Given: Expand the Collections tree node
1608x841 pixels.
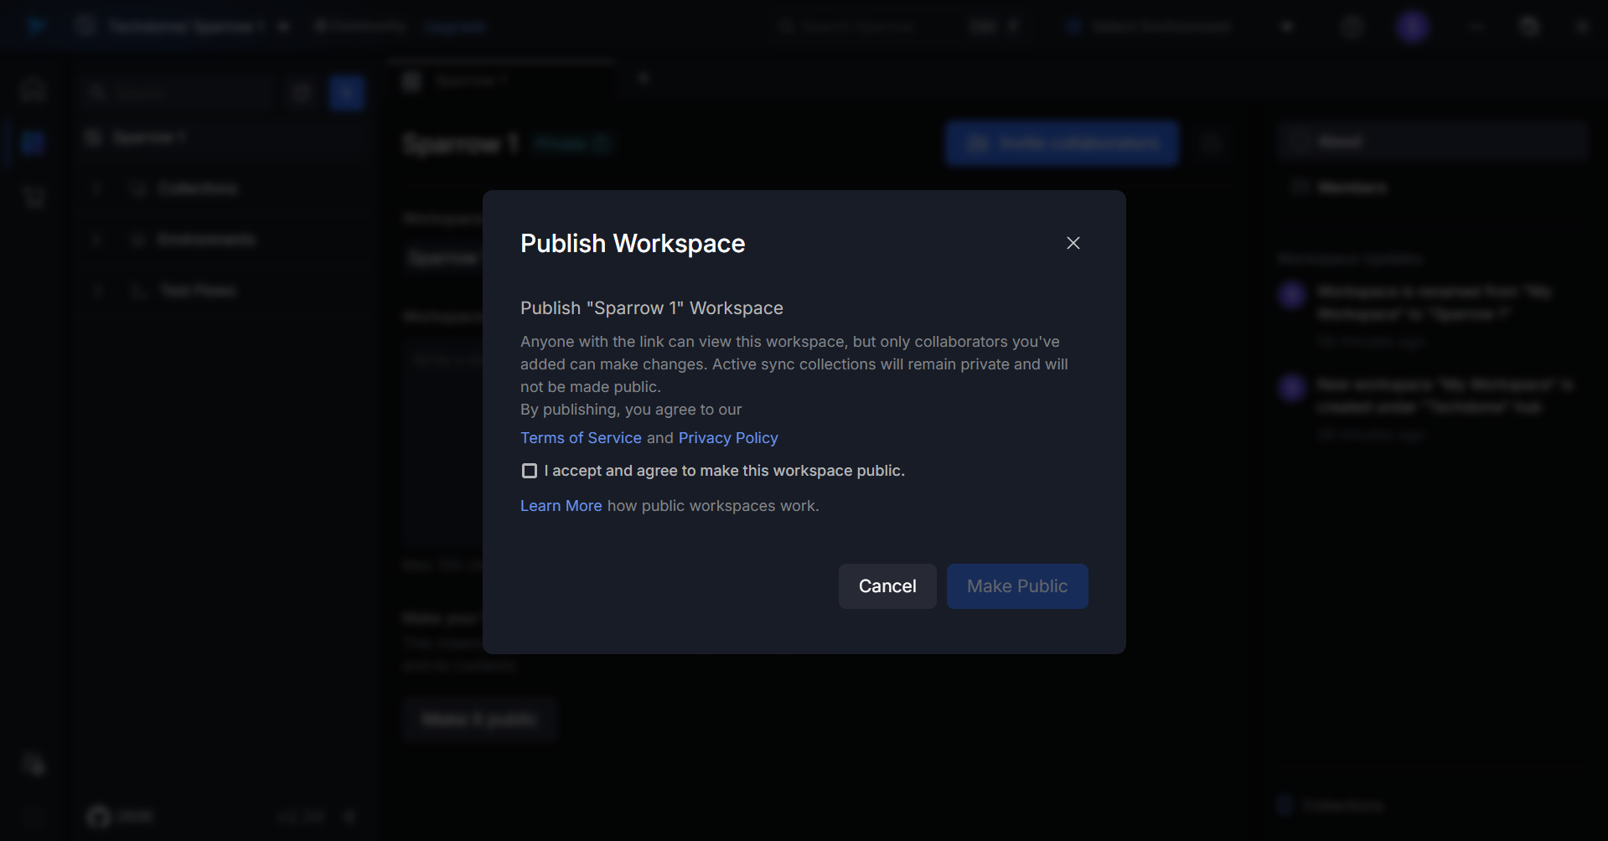Looking at the screenshot, I should pos(97,188).
